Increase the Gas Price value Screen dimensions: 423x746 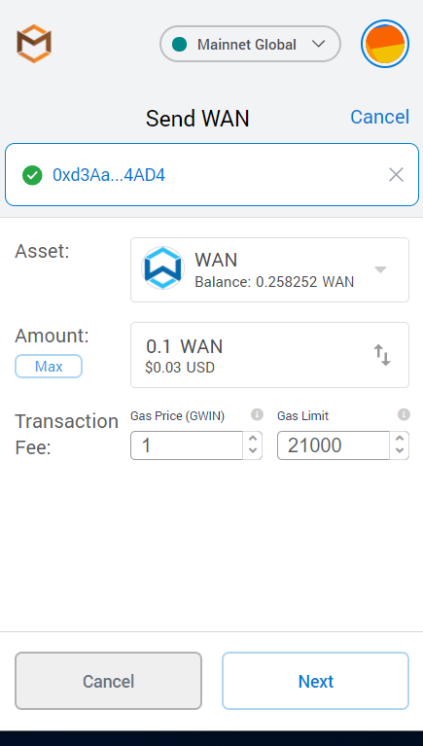(x=253, y=439)
